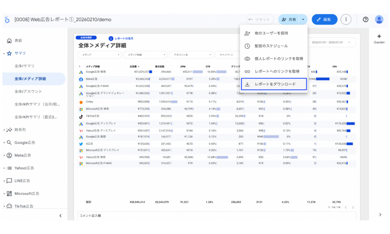Click the profile avatar icon

(379, 19)
